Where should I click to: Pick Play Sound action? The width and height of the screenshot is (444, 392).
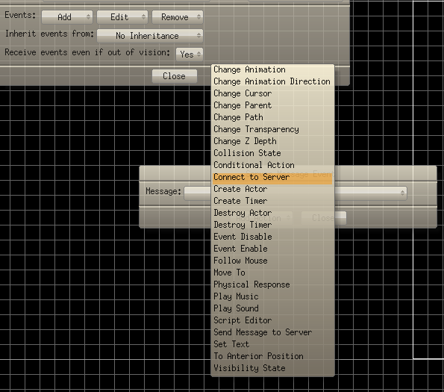(272, 308)
